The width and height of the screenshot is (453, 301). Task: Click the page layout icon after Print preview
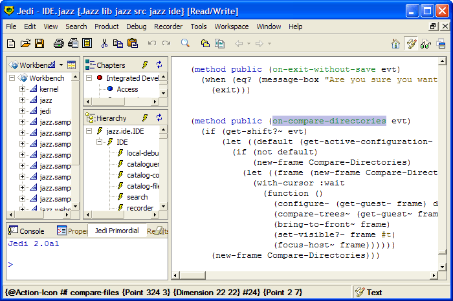click(87, 43)
